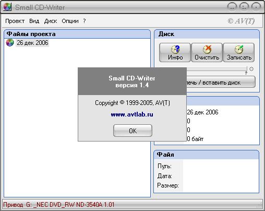Click the Записать burn disc button
Image resolution: width=265 pixels, height=211 pixels.
239,53
